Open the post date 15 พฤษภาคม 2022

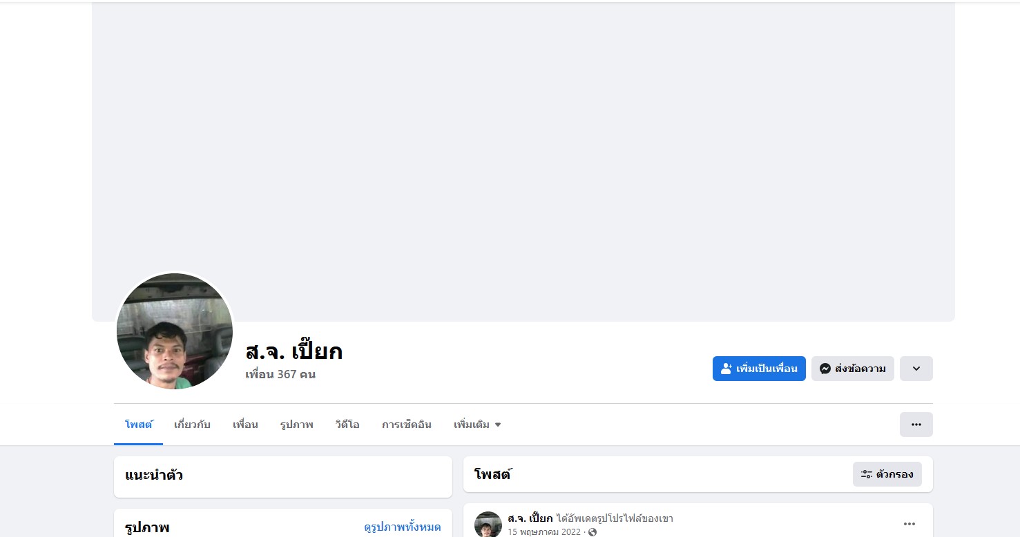pos(544,532)
